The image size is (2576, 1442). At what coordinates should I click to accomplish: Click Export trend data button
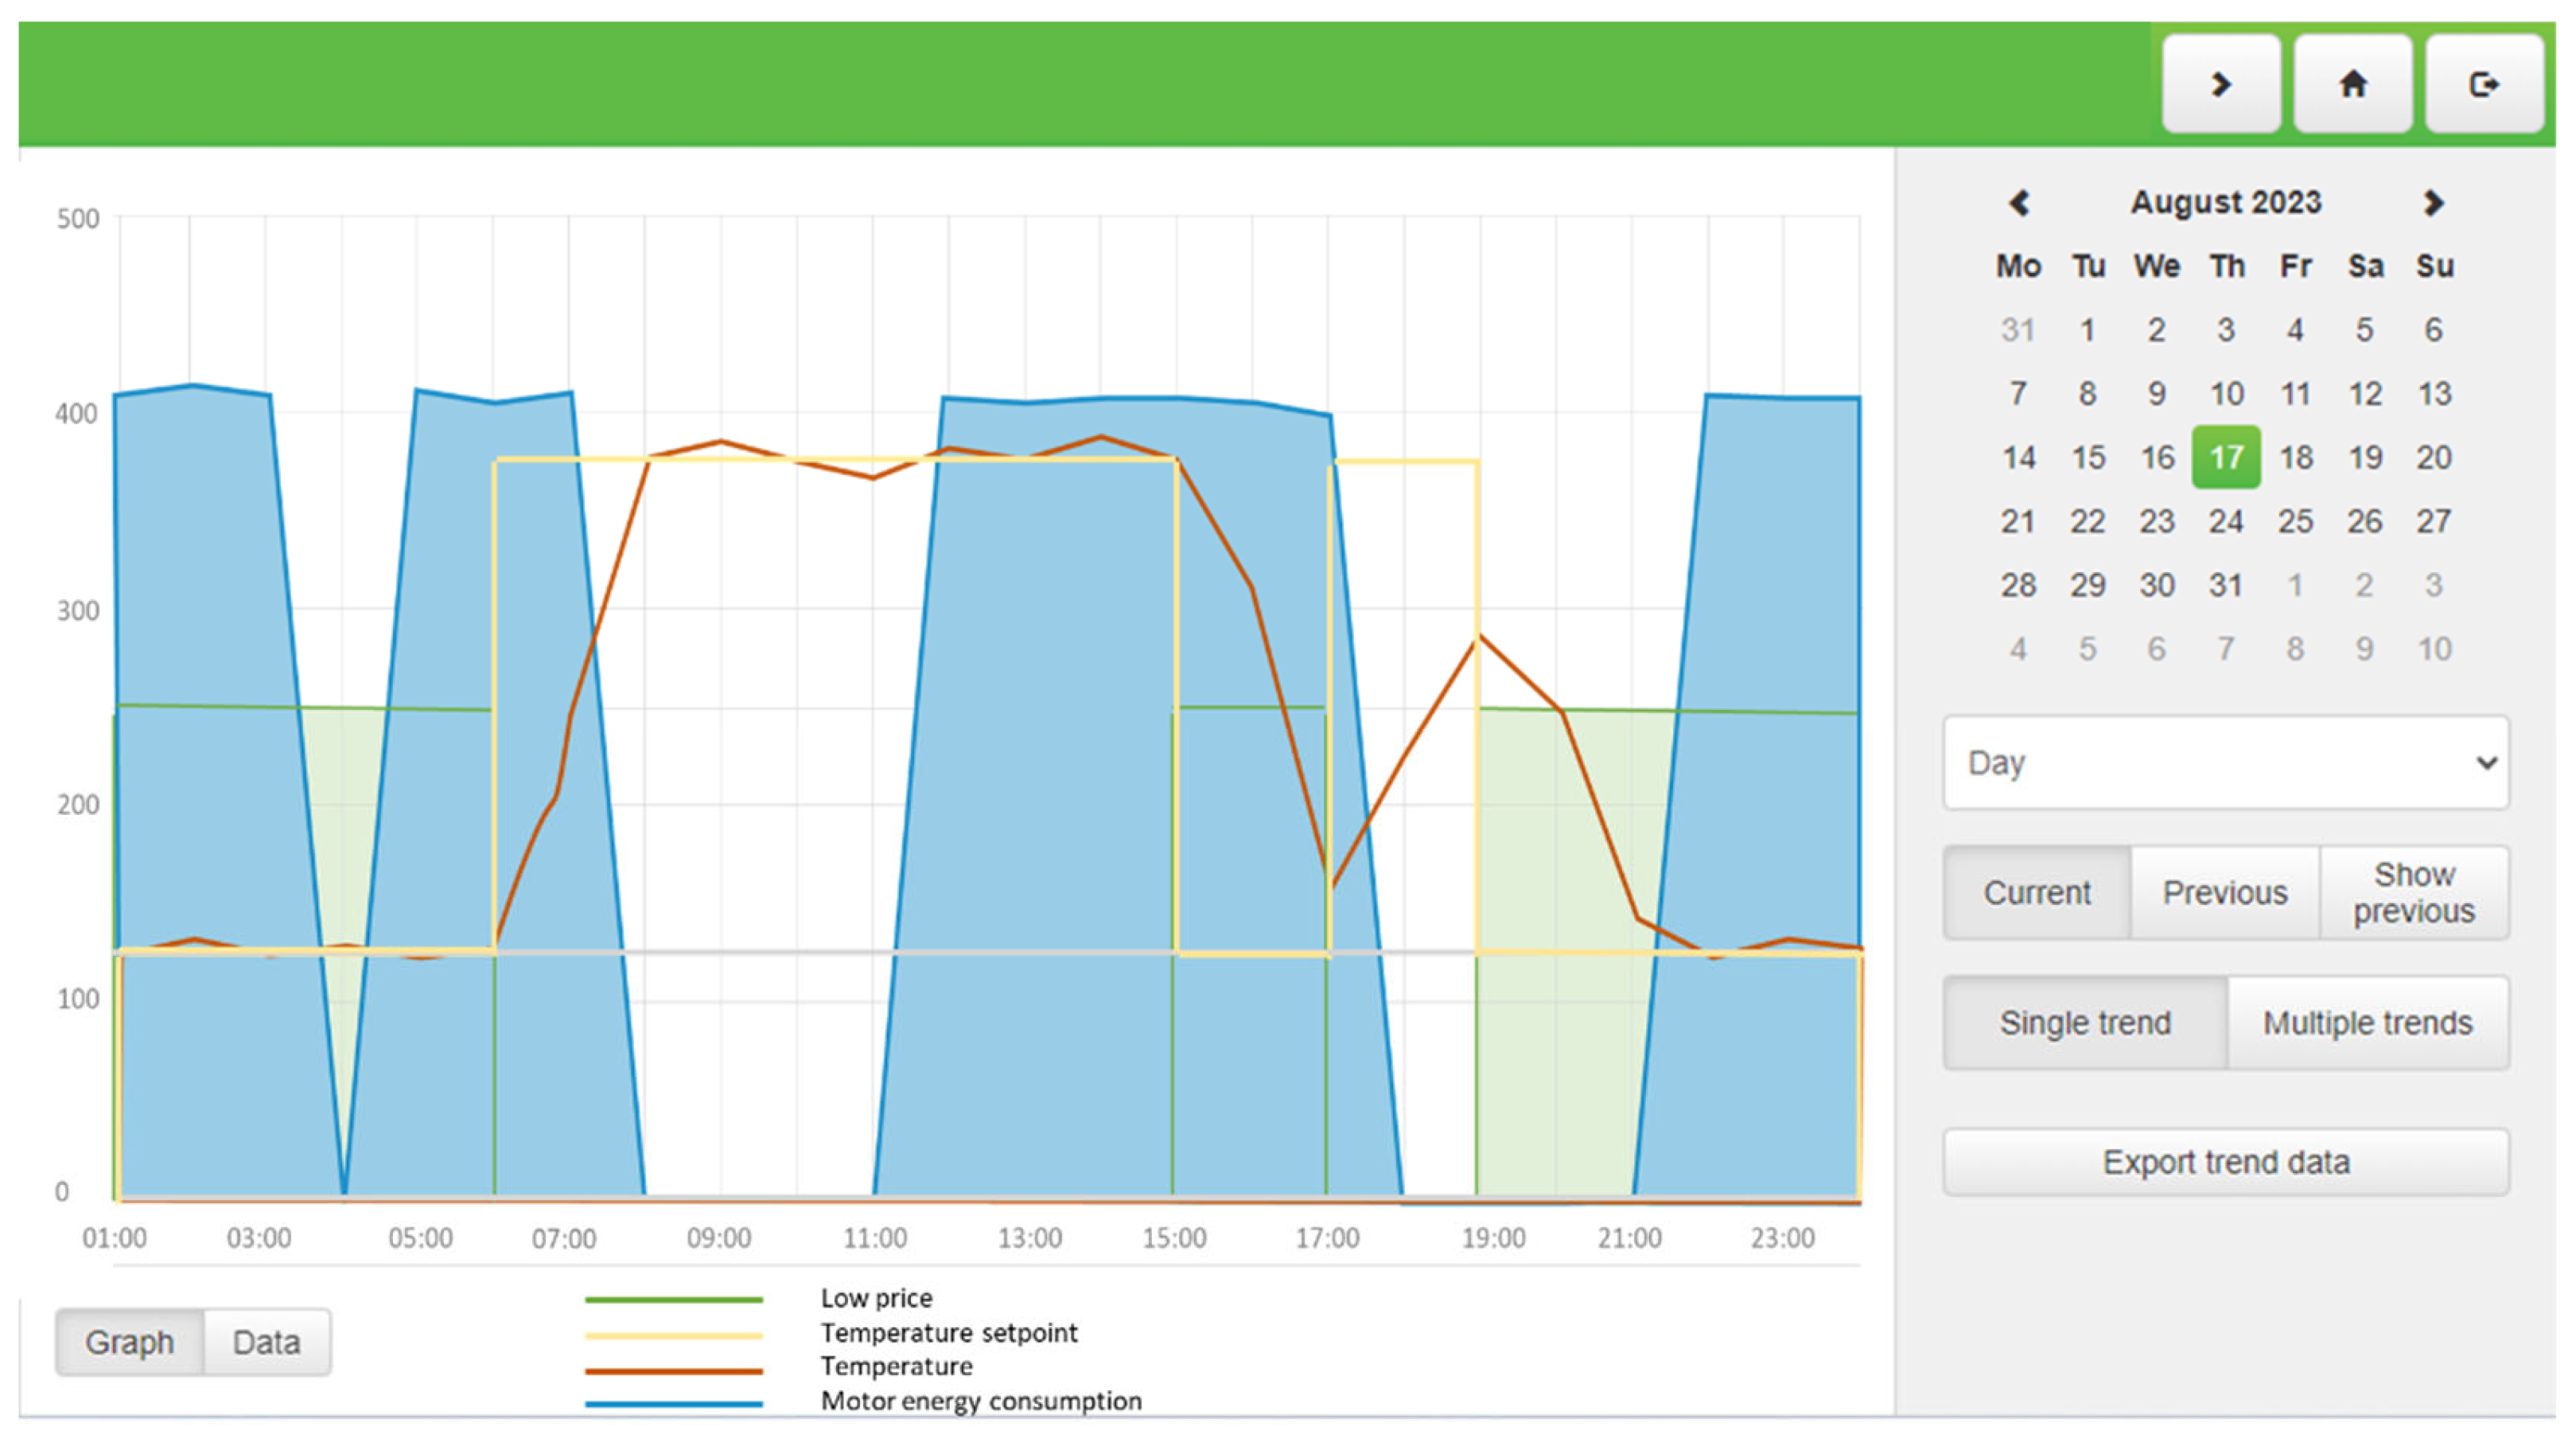(2225, 1162)
